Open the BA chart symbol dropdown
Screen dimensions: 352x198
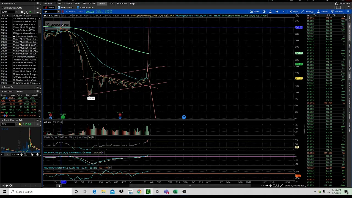click(59, 12)
